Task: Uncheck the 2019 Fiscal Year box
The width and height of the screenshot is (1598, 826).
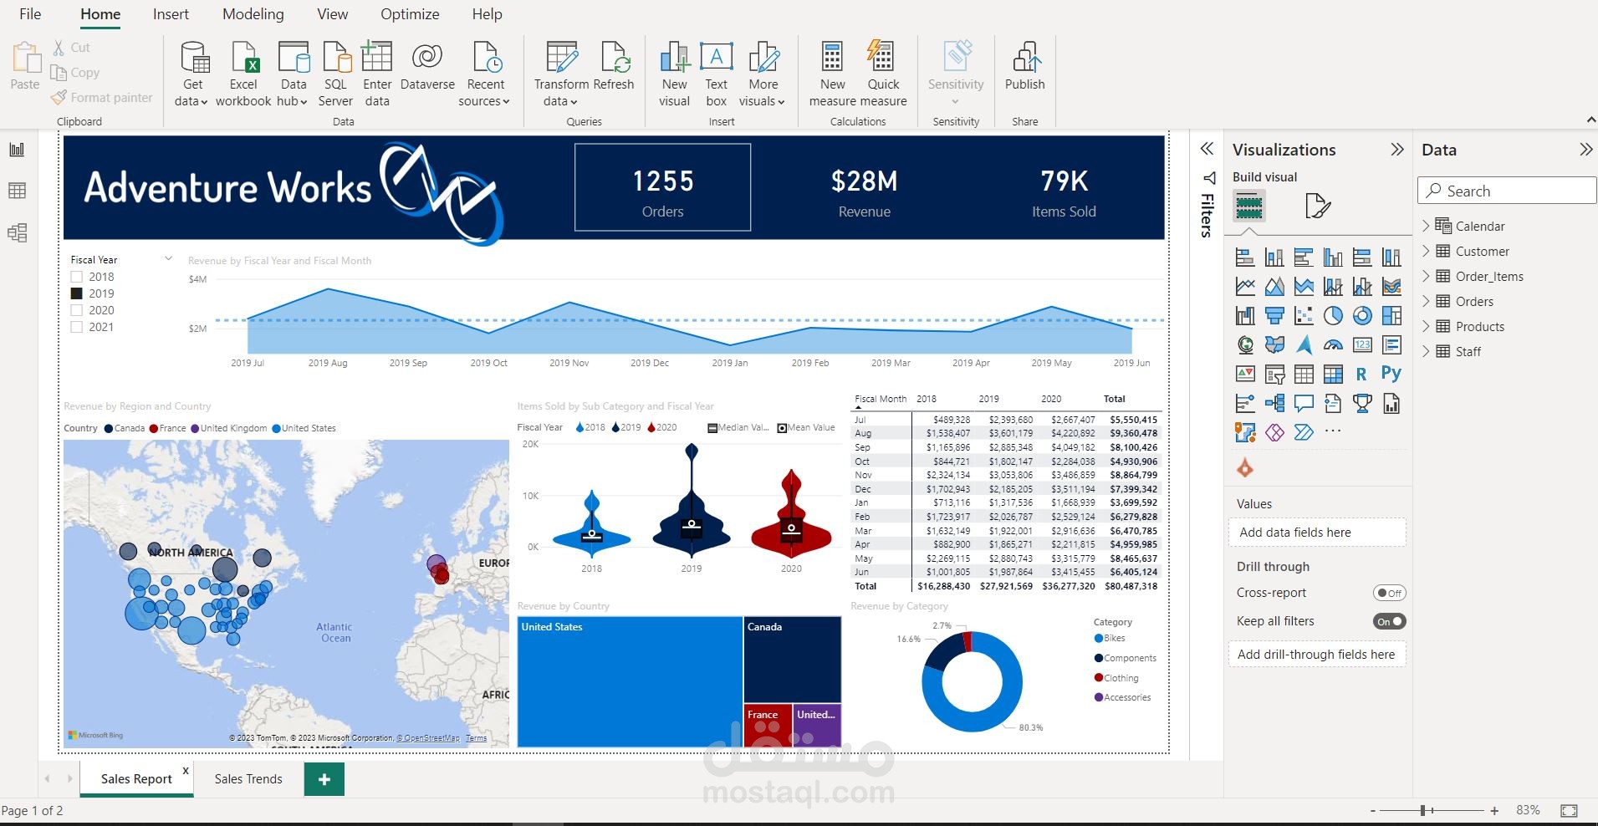Action: tap(77, 293)
